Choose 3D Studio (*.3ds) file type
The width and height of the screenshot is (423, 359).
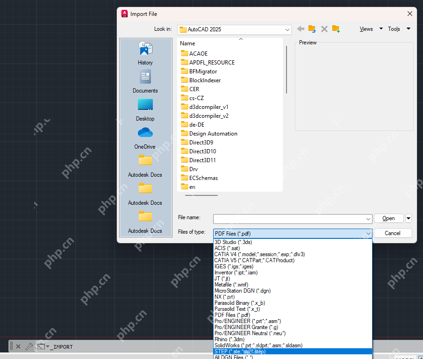(x=293, y=242)
